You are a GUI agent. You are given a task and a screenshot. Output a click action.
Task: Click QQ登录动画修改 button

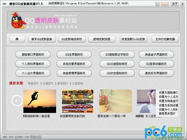[156, 64]
